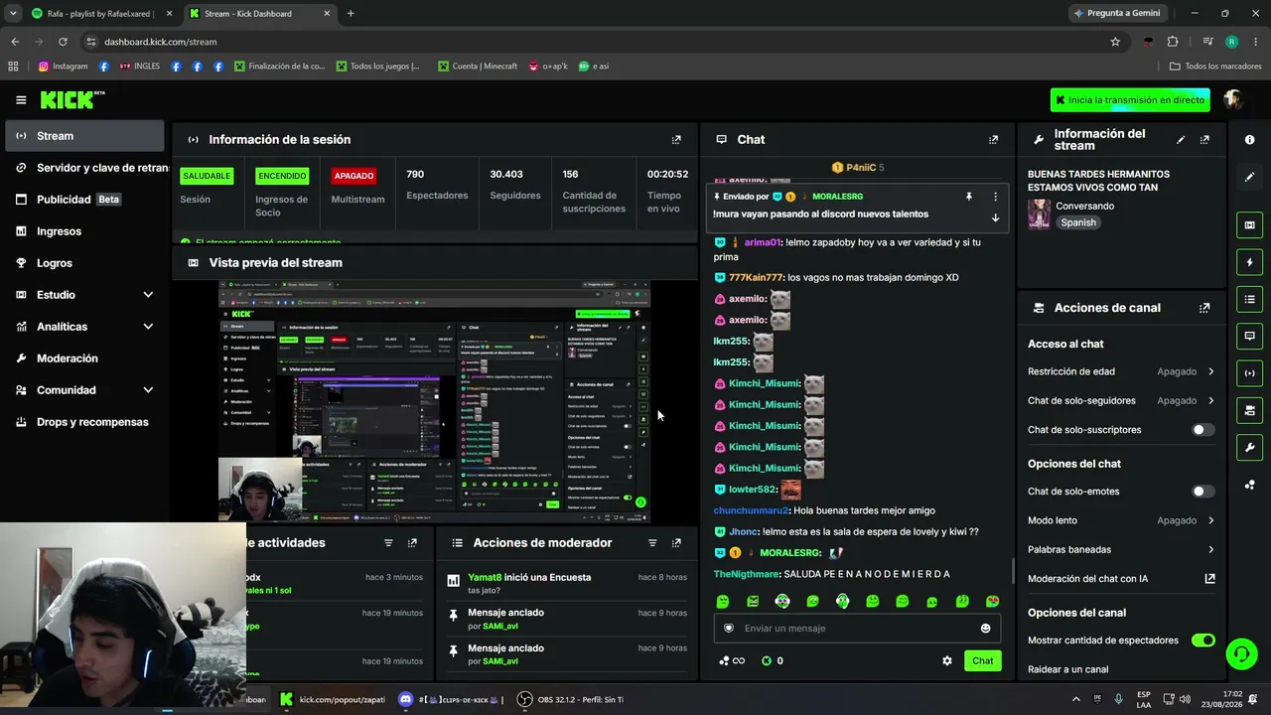Open Chrome tab search dropdown
1271x715 pixels.
(13, 13)
